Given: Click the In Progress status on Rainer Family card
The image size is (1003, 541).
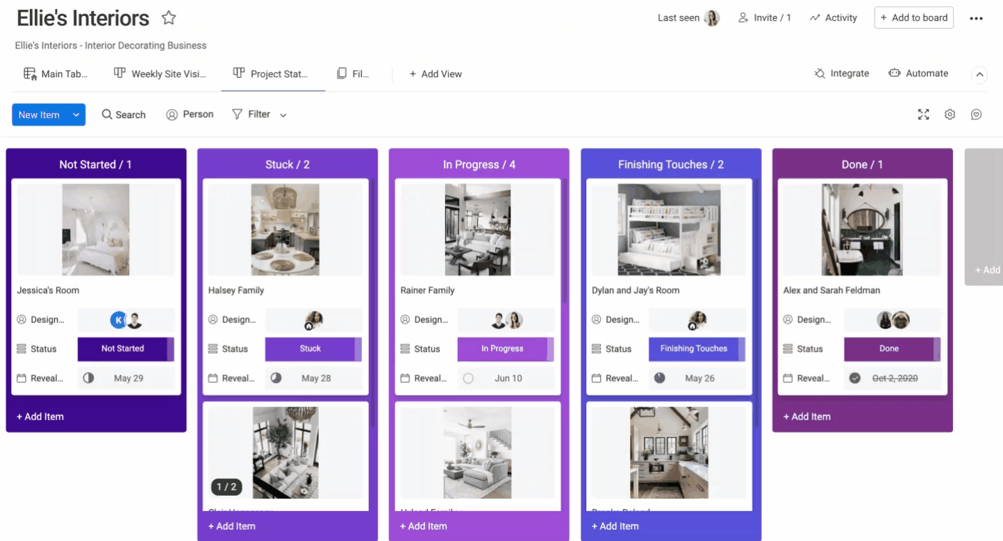Looking at the screenshot, I should 506,349.
